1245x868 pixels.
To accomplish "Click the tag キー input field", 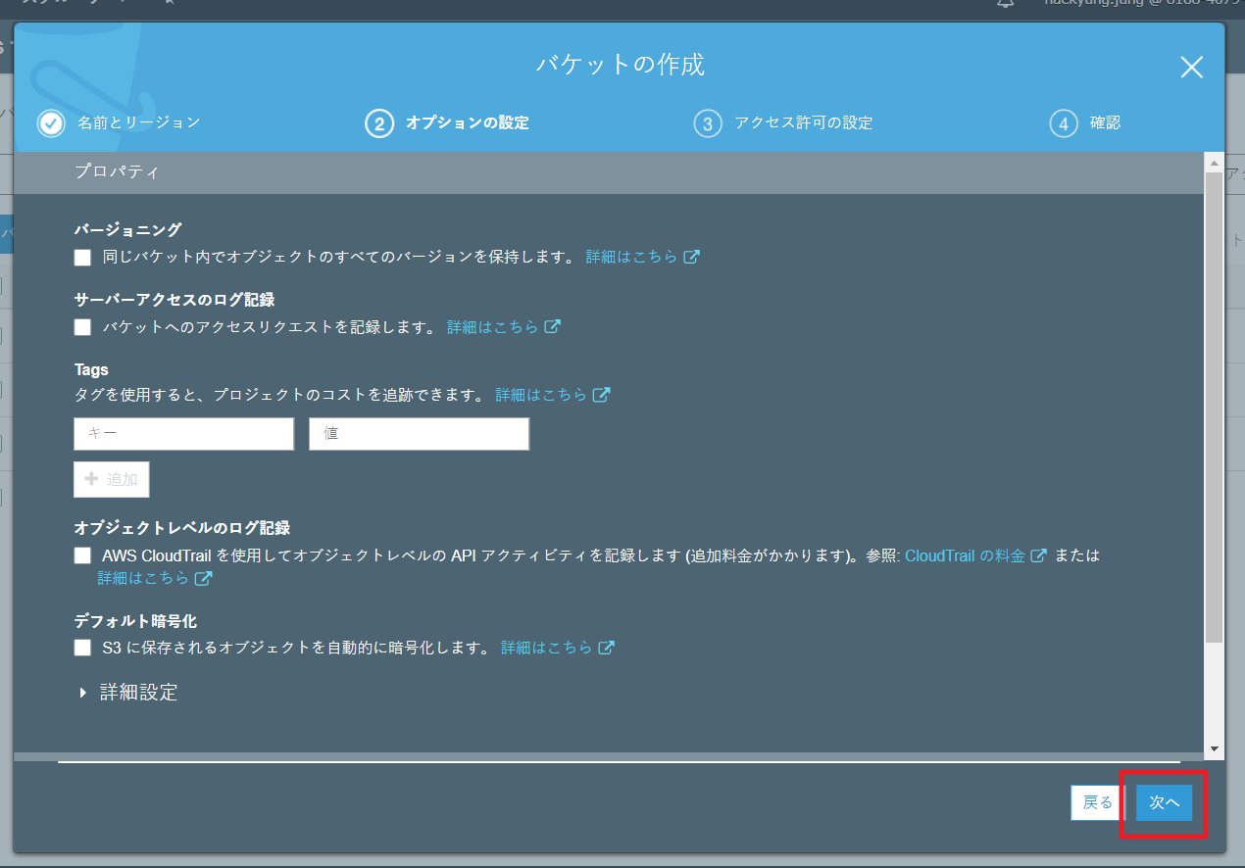I will click(x=183, y=434).
